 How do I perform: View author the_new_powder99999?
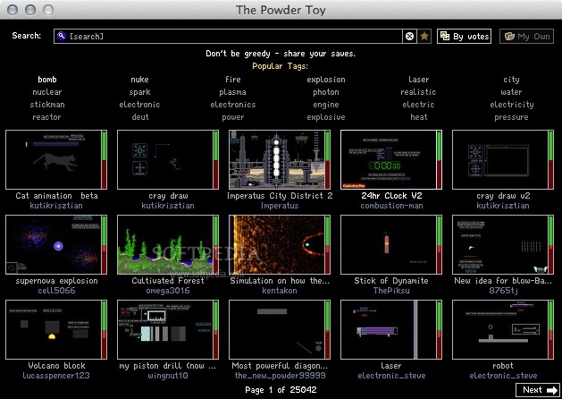click(280, 376)
